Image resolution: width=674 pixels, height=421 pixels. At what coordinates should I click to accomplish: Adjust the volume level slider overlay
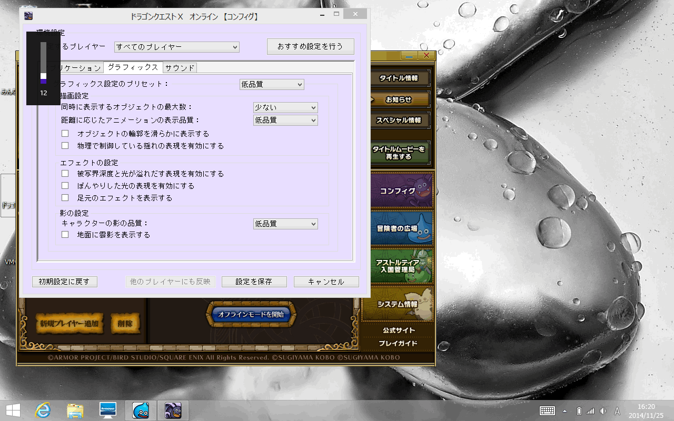pos(44,63)
